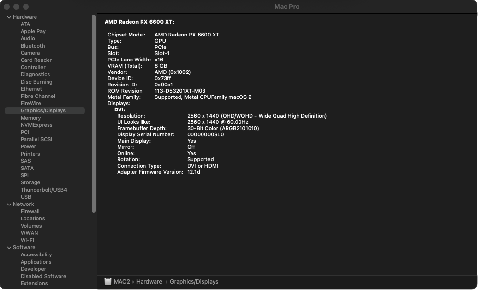Open the Controller entry

[33, 67]
